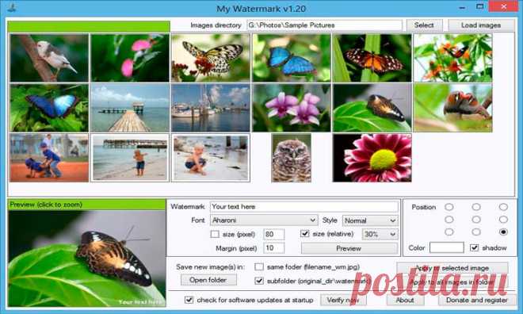Pick the owl thumbnail image
523x314 pixels.
pyautogui.click(x=291, y=158)
